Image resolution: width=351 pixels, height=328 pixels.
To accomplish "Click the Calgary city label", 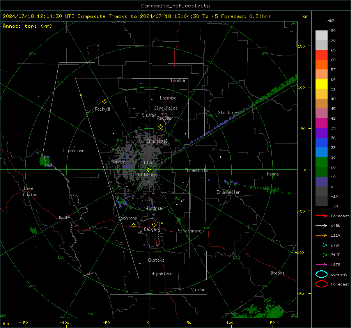I will (152, 229).
